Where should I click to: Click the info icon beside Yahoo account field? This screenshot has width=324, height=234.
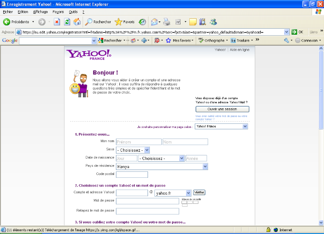pyautogui.click(x=151, y=192)
